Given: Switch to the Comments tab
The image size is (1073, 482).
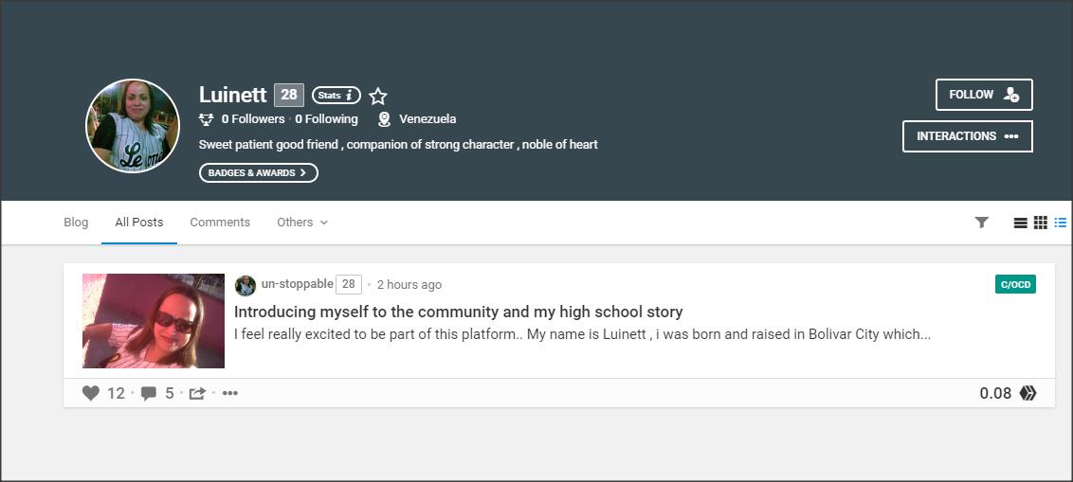Looking at the screenshot, I should click(220, 223).
